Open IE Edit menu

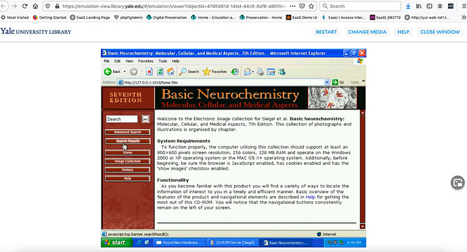coord(117,61)
